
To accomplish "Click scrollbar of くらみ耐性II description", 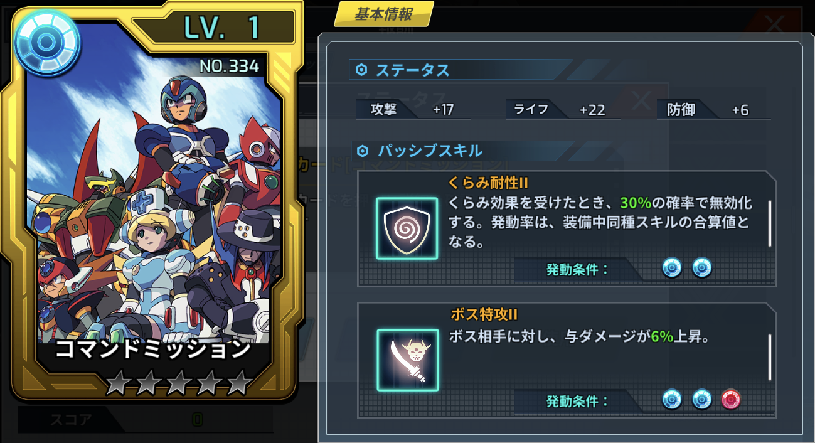I will pyautogui.click(x=770, y=223).
